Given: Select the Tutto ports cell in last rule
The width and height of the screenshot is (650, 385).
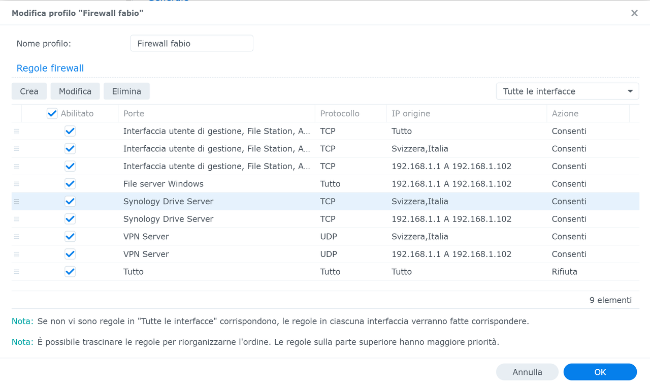Looking at the screenshot, I should pos(134,272).
